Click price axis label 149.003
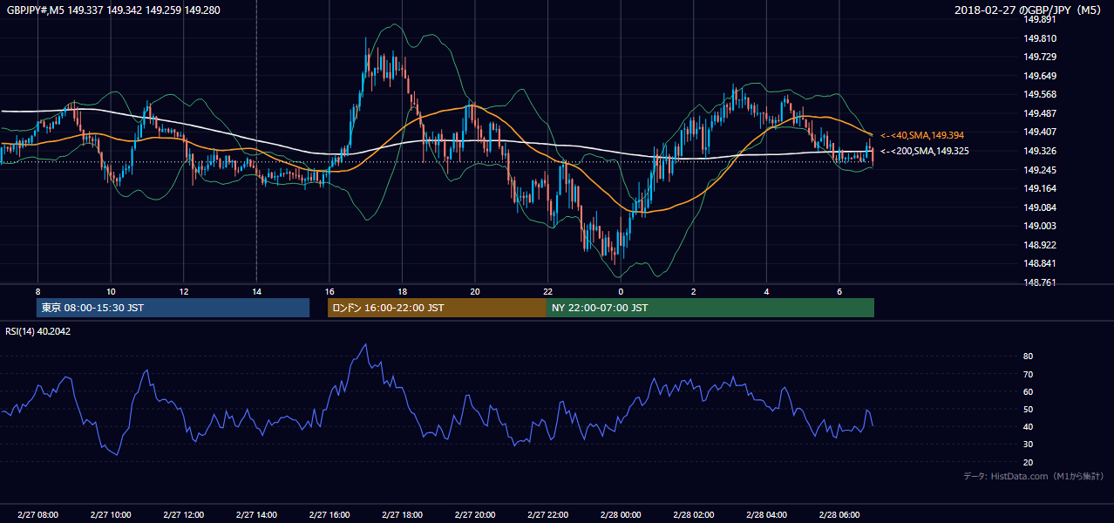The height and width of the screenshot is (523, 1114). 1040,226
